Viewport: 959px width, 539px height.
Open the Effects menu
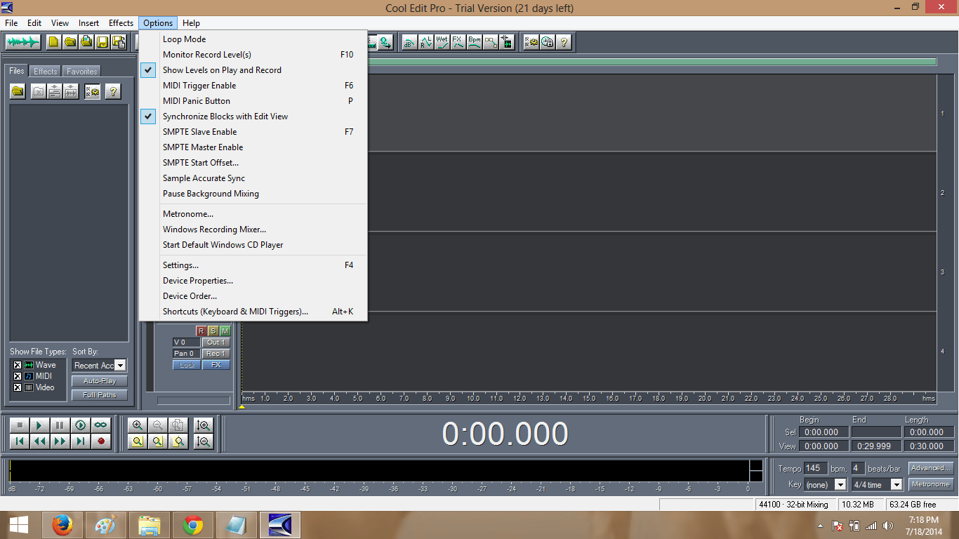coord(121,23)
